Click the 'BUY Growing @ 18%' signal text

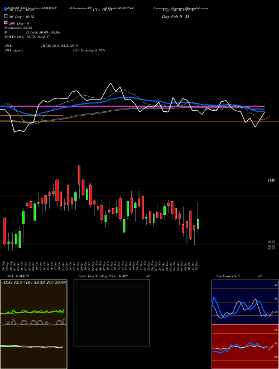[89, 50]
